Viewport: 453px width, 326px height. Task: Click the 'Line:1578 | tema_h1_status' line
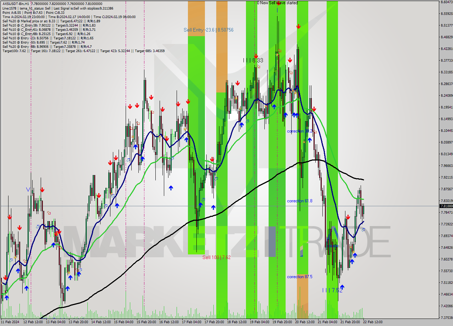pos(58,8)
